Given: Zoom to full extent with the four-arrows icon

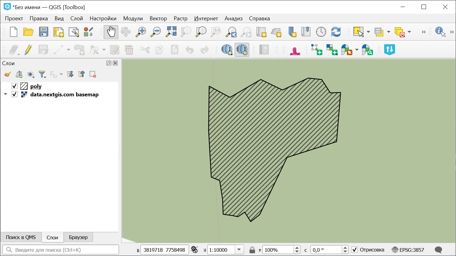Looking at the screenshot, I should (x=171, y=32).
